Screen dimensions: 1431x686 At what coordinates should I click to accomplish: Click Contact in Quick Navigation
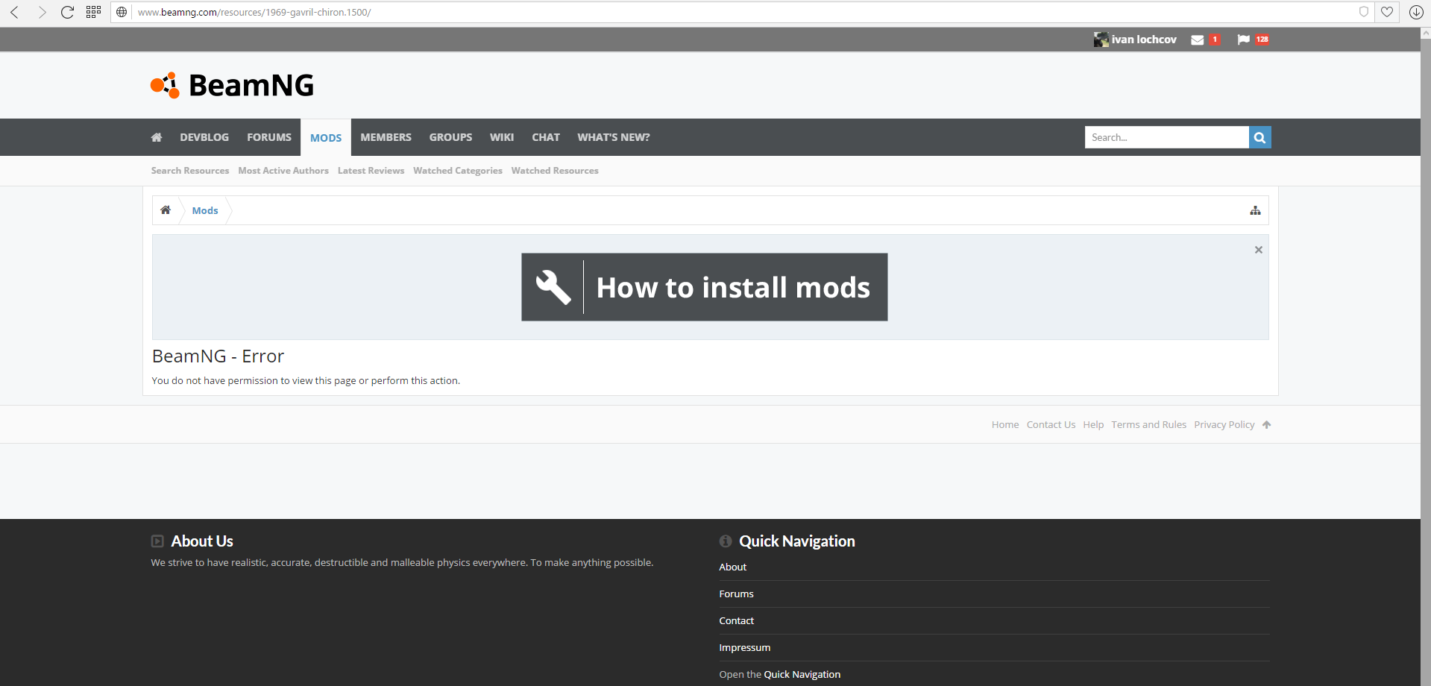737,620
